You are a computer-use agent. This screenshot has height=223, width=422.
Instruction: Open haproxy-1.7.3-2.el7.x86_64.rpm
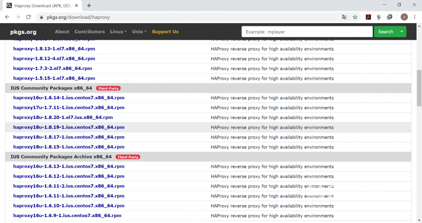coord(52,68)
